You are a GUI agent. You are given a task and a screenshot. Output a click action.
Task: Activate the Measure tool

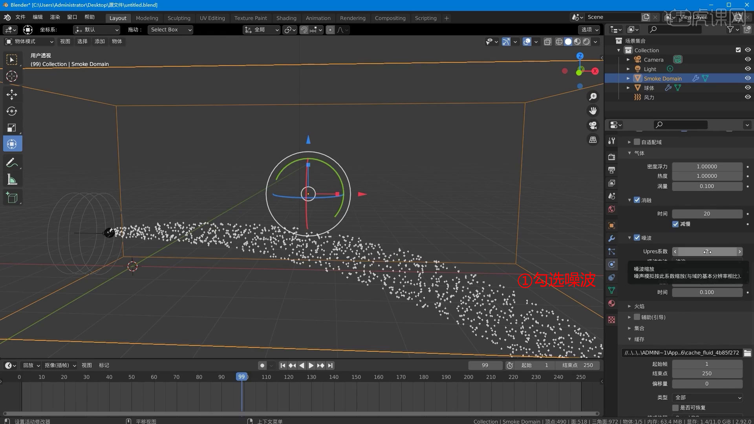[12, 179]
